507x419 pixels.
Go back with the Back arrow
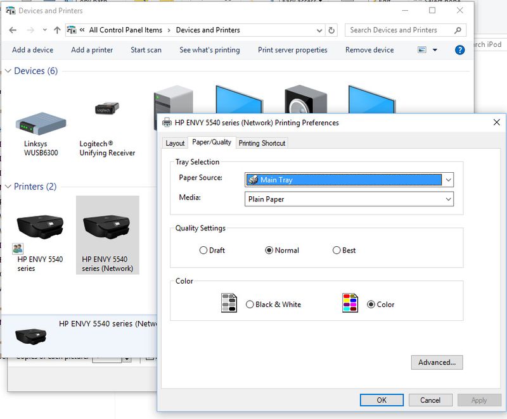(x=13, y=30)
